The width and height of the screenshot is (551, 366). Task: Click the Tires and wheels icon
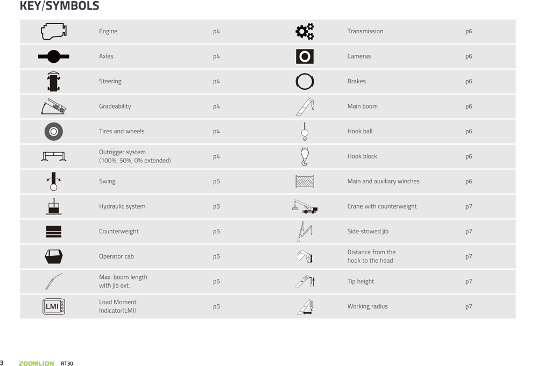coord(54,132)
